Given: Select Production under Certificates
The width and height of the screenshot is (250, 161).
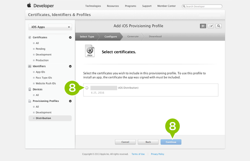Looking at the screenshot, I should (42, 61).
